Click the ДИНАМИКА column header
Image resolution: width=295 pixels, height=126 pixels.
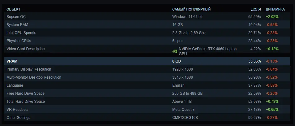pyautogui.click(x=275, y=9)
